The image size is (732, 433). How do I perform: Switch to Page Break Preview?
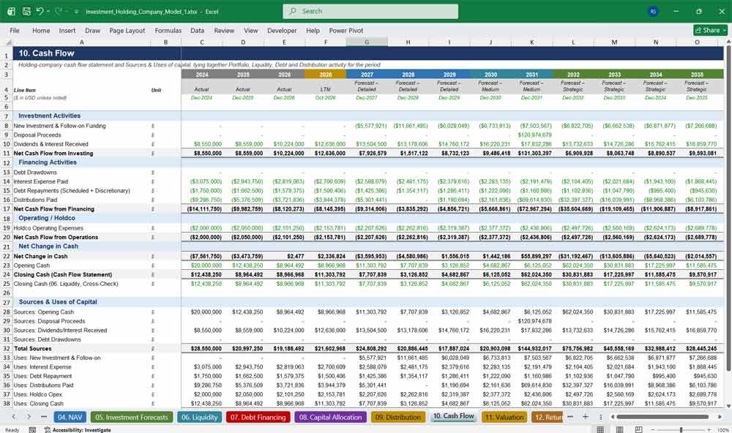tap(638, 430)
